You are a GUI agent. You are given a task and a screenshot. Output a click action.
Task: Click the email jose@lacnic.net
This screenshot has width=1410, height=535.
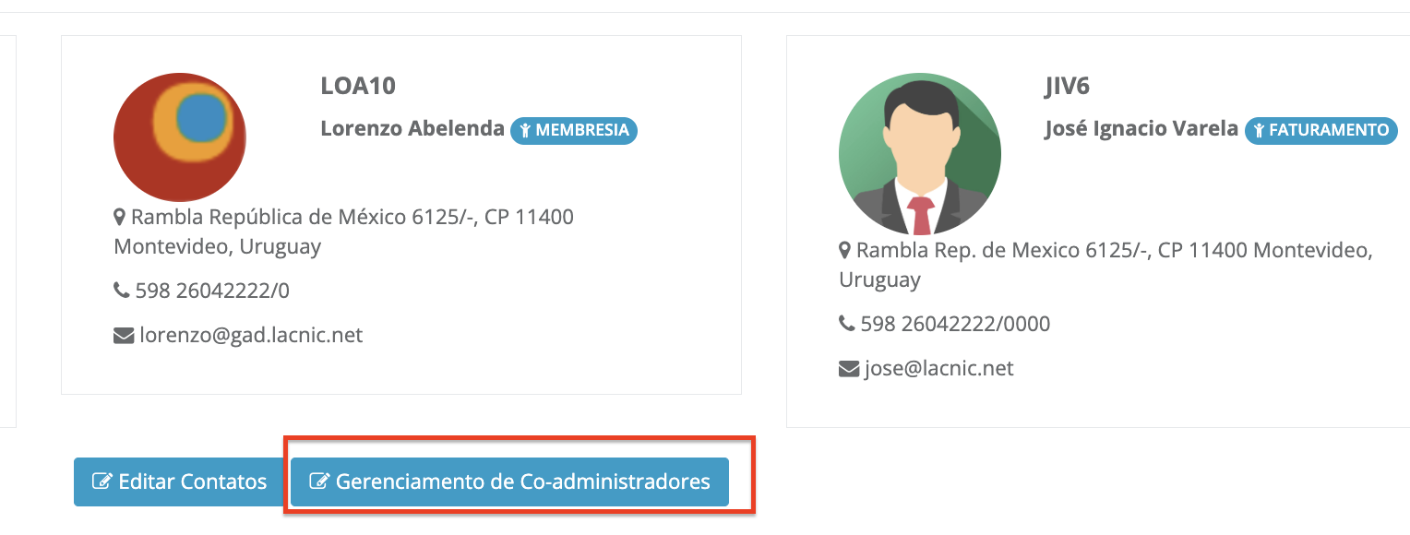pos(938,369)
